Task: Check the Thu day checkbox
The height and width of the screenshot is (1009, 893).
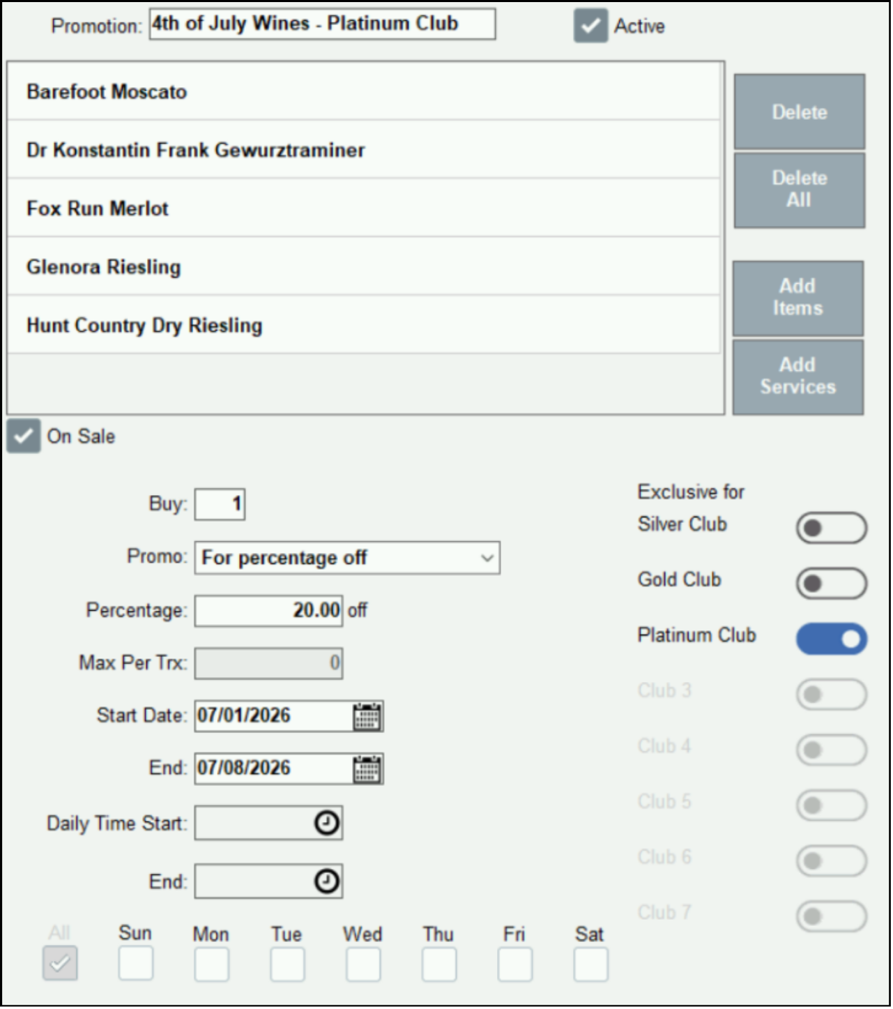Action: (440, 966)
